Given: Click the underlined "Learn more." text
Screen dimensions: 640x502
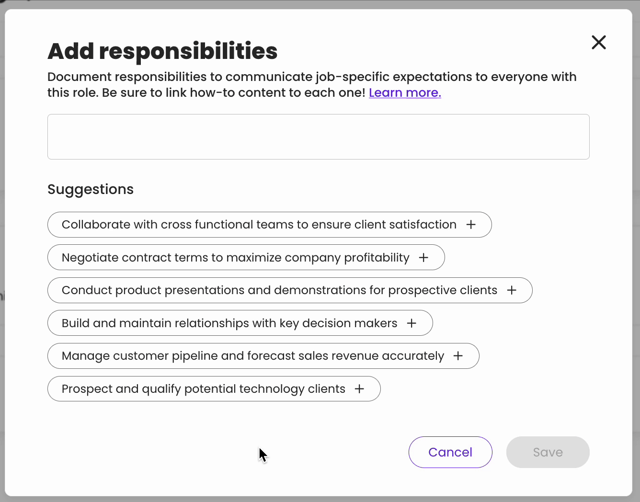Looking at the screenshot, I should pos(405,92).
